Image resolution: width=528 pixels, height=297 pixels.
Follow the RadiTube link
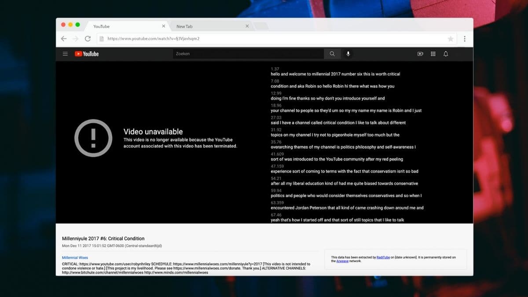[x=383, y=257]
